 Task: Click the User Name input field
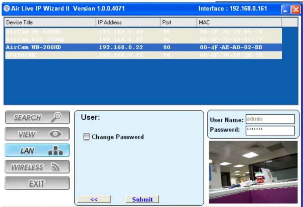pos(270,119)
